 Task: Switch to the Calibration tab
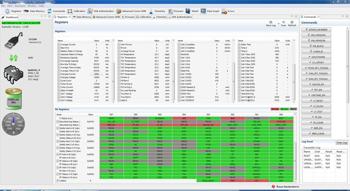coord(143,17)
